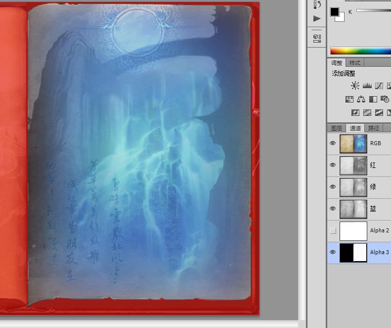Select the 红 channel thumbnail

353,165
